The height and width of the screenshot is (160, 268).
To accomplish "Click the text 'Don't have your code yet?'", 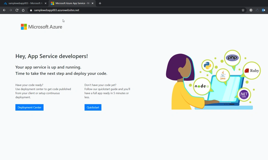I will 100,85.
